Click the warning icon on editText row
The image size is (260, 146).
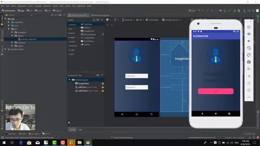pos(103,87)
